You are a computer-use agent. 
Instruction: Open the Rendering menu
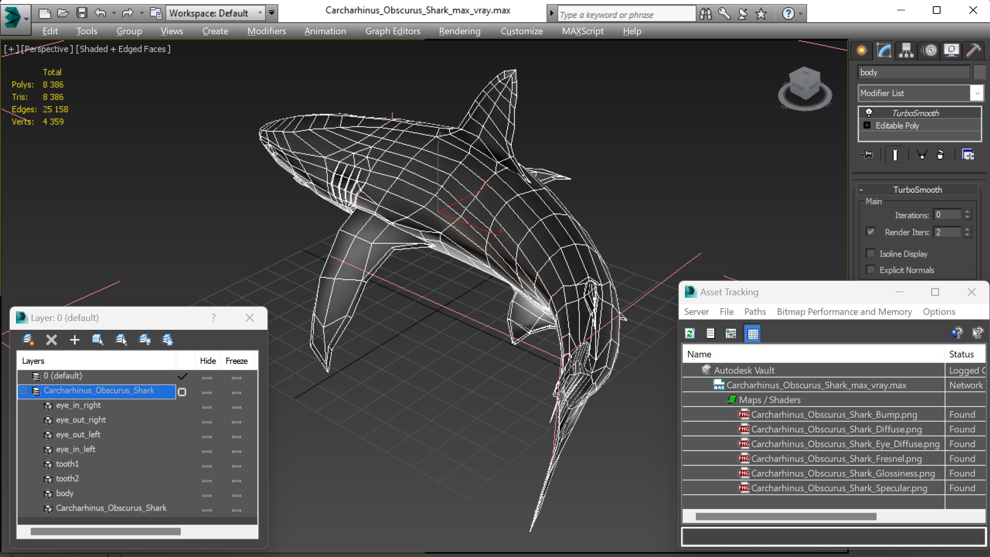click(459, 31)
